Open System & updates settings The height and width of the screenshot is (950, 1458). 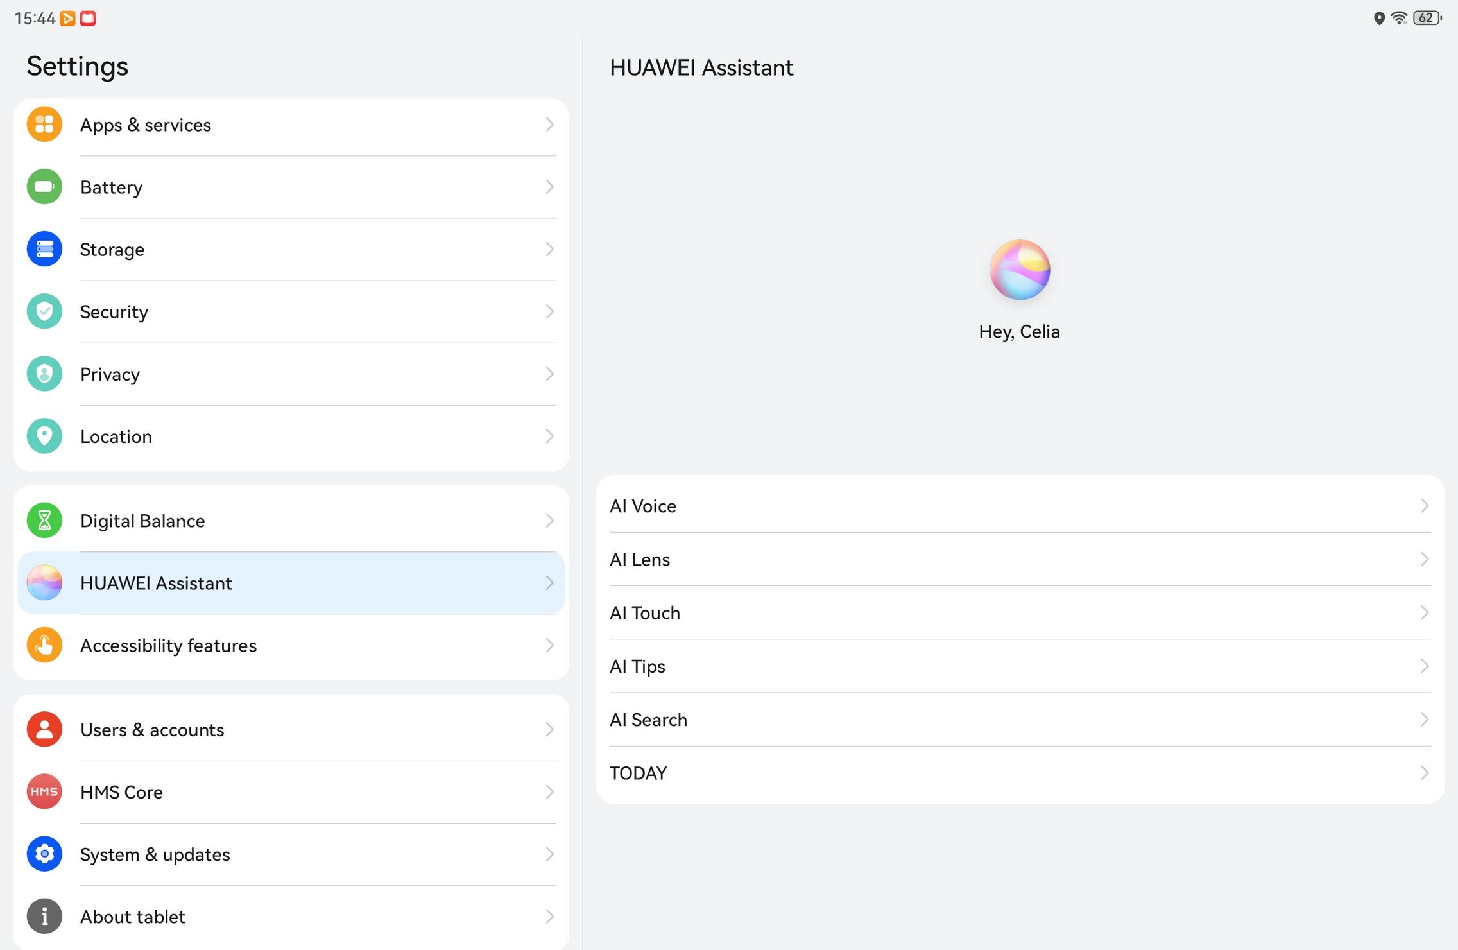291,854
